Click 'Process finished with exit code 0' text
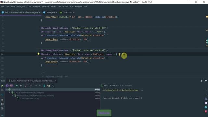 [x=122, y=98]
